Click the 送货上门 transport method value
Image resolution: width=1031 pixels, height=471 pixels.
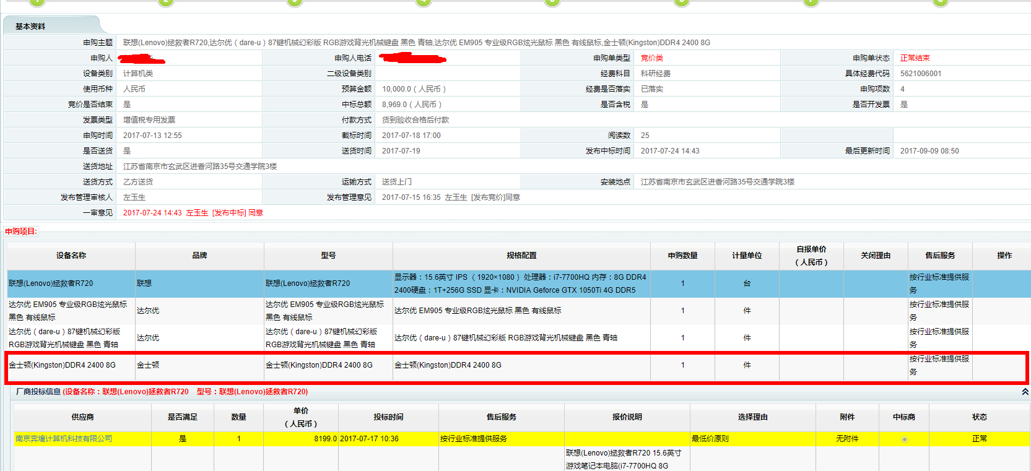(397, 182)
